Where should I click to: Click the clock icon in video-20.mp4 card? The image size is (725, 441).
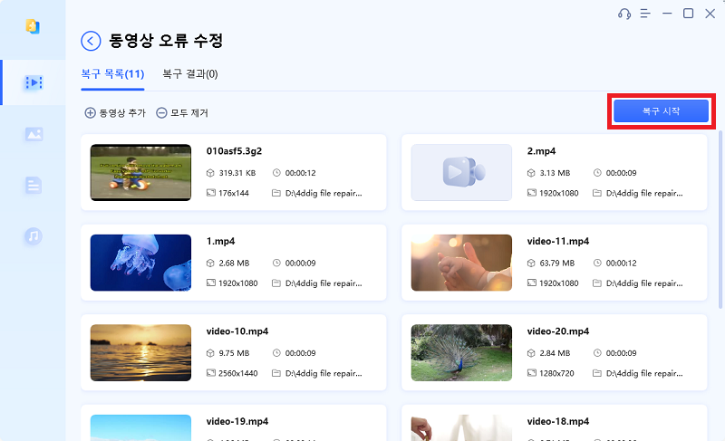coord(597,352)
